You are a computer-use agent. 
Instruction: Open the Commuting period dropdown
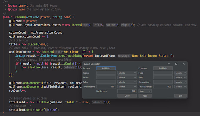181,82
